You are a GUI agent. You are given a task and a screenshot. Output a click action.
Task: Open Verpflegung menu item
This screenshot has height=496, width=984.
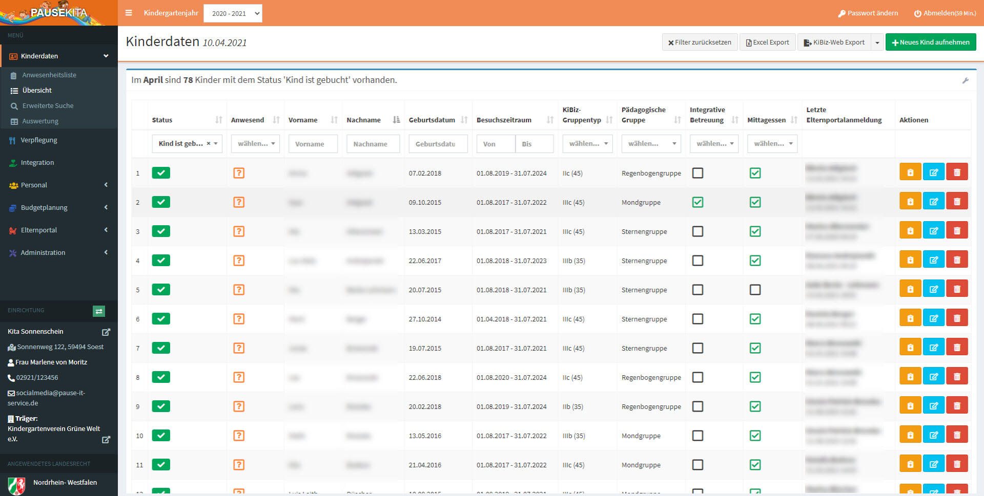(39, 140)
